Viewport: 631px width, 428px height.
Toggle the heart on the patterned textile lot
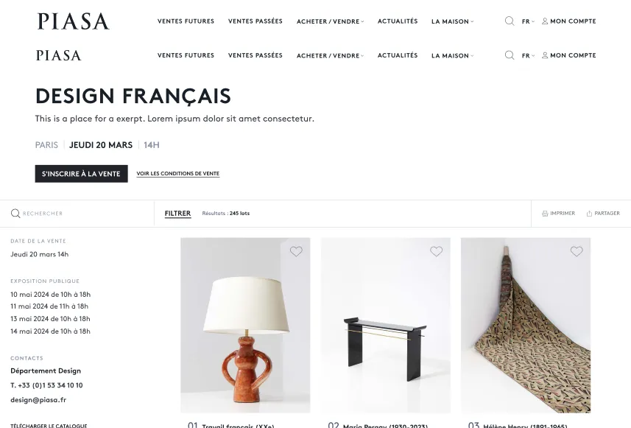tap(577, 251)
